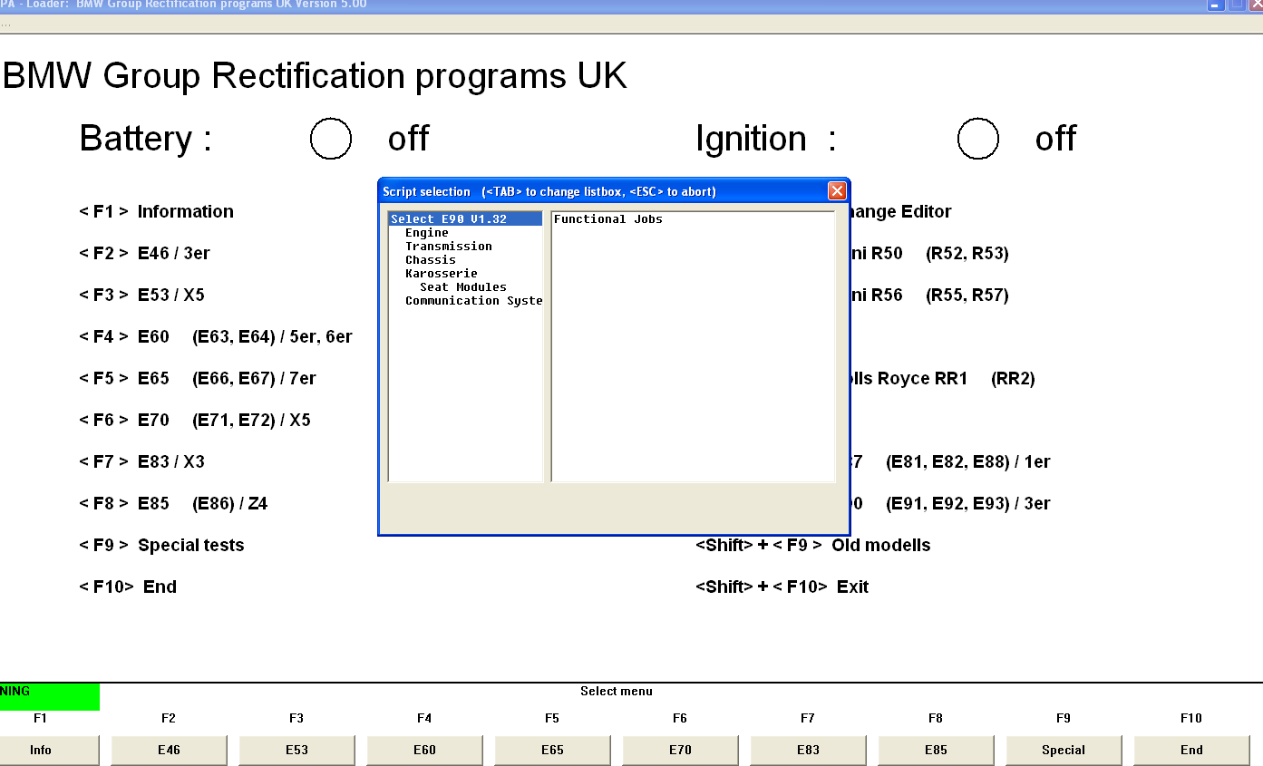Click the Ignition status indicator circle
The height and width of the screenshot is (766, 1263).
point(977,139)
